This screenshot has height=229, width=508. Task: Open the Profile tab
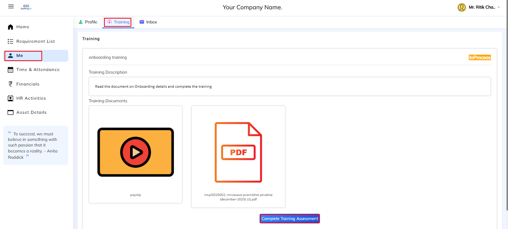coord(88,22)
